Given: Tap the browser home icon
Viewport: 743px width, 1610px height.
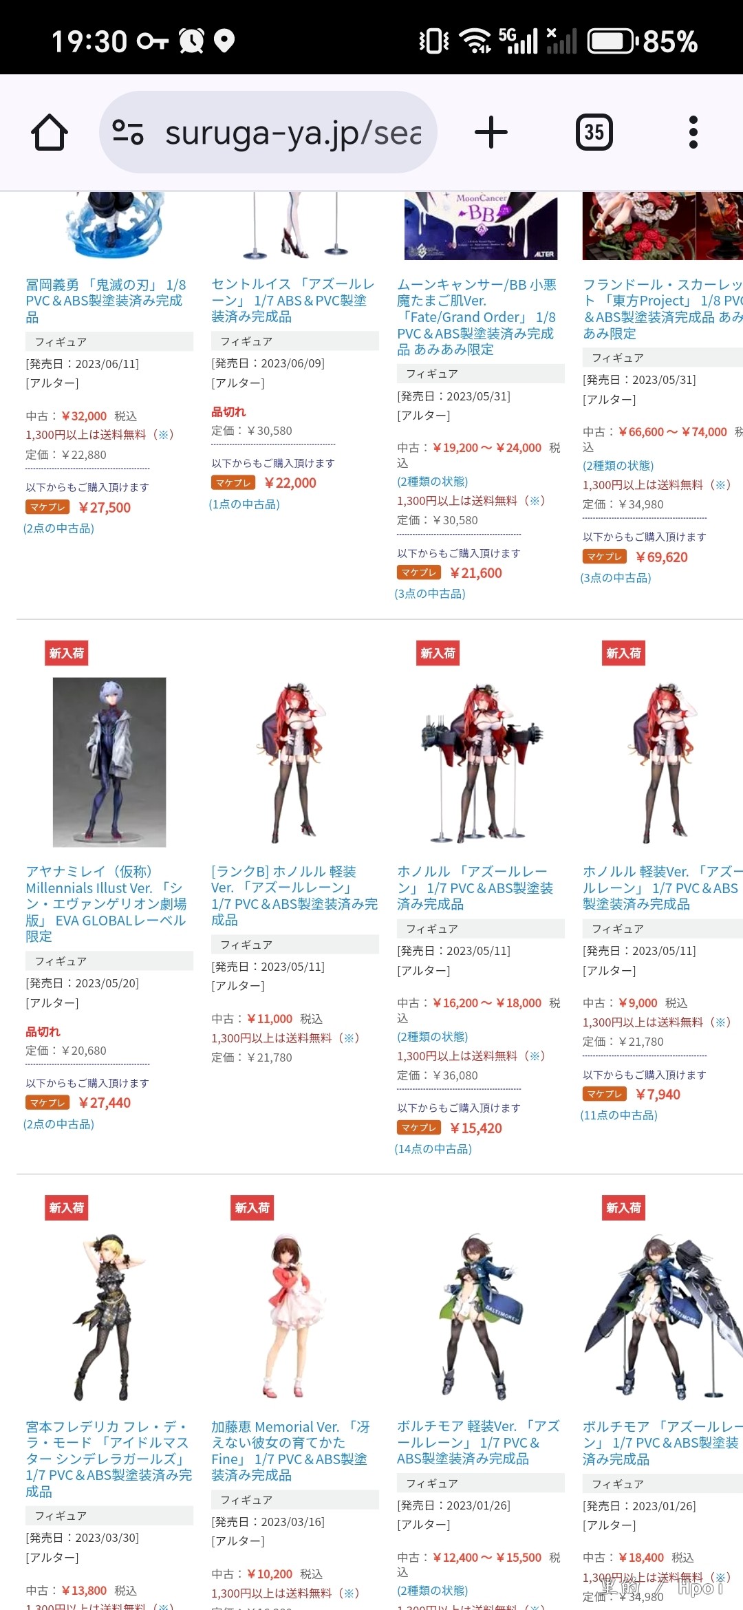Looking at the screenshot, I should [x=50, y=132].
